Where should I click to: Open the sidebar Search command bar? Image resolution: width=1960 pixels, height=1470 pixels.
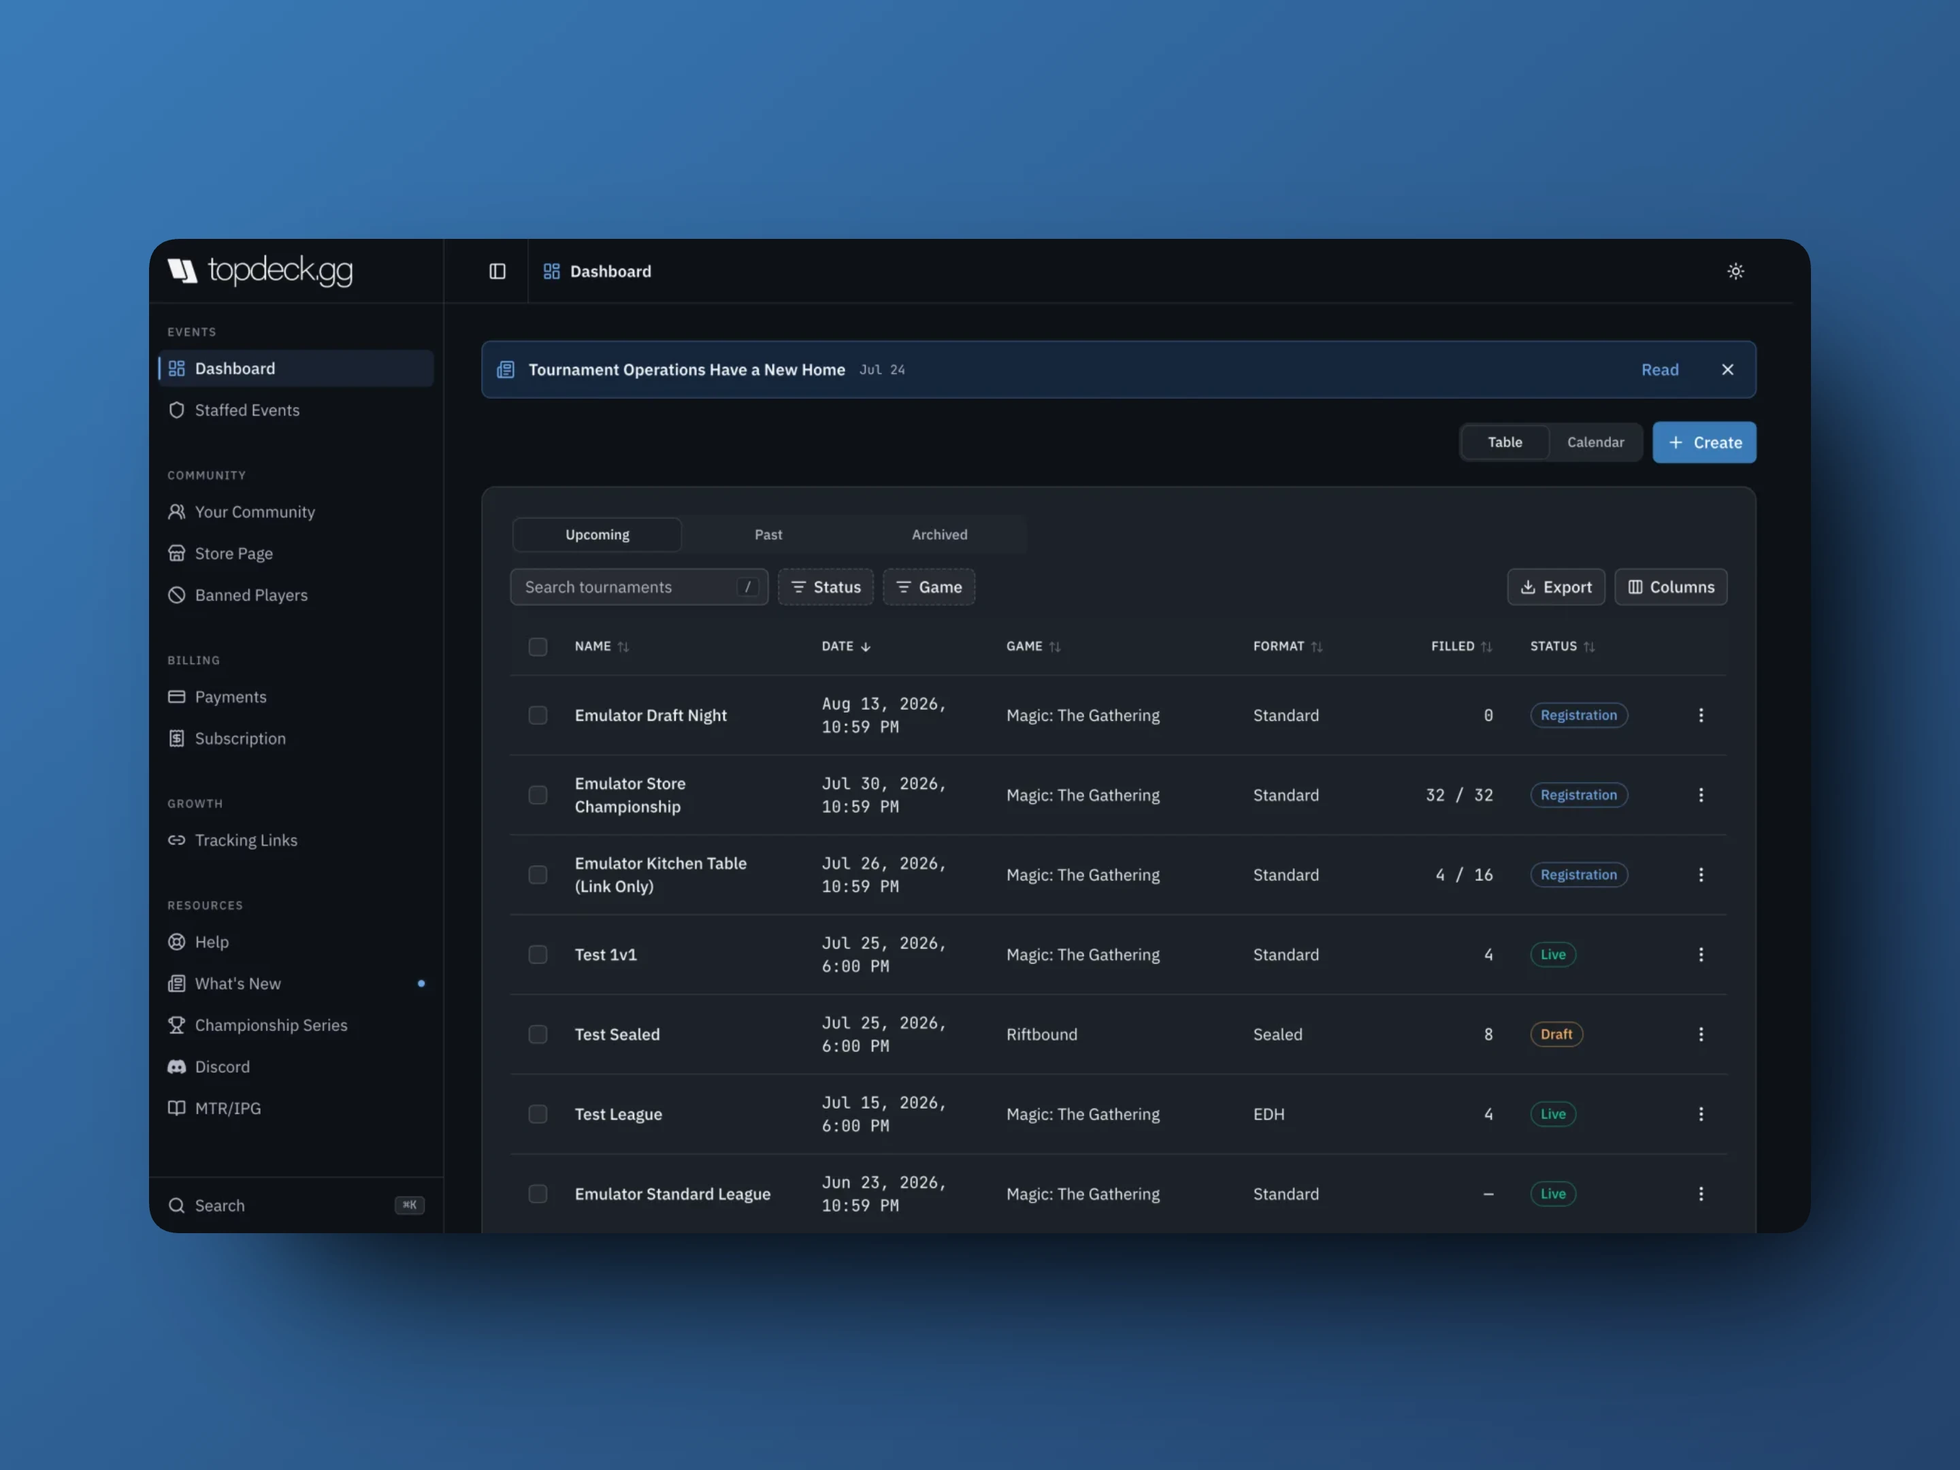(x=296, y=1206)
